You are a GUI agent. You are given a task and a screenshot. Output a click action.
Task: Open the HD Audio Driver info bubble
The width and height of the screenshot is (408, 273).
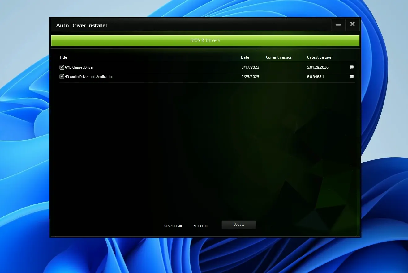click(x=351, y=77)
